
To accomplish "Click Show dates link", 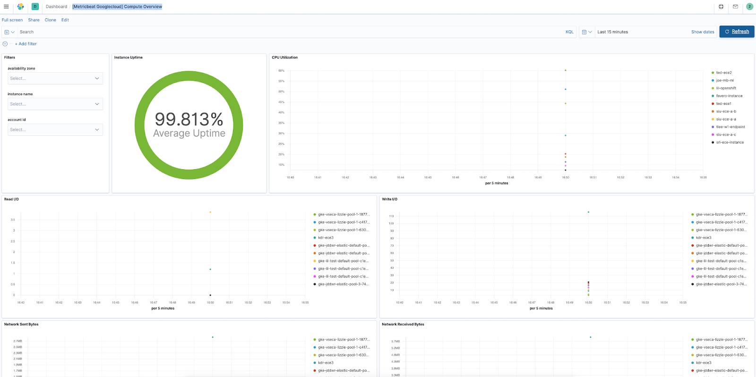I will [703, 32].
